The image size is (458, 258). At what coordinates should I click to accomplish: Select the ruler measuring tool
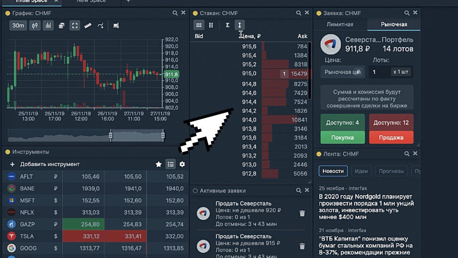(88, 25)
